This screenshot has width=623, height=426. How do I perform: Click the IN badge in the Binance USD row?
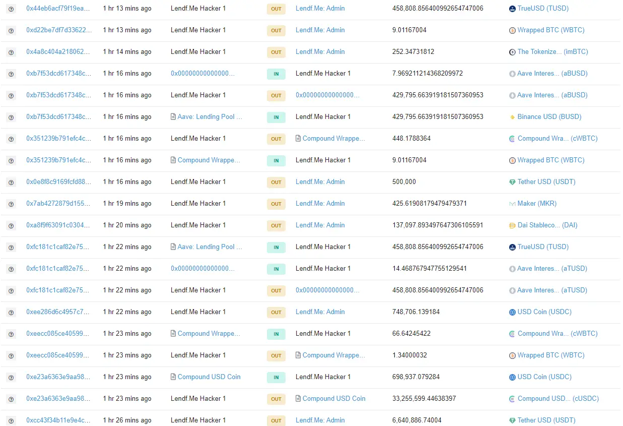pyautogui.click(x=276, y=117)
